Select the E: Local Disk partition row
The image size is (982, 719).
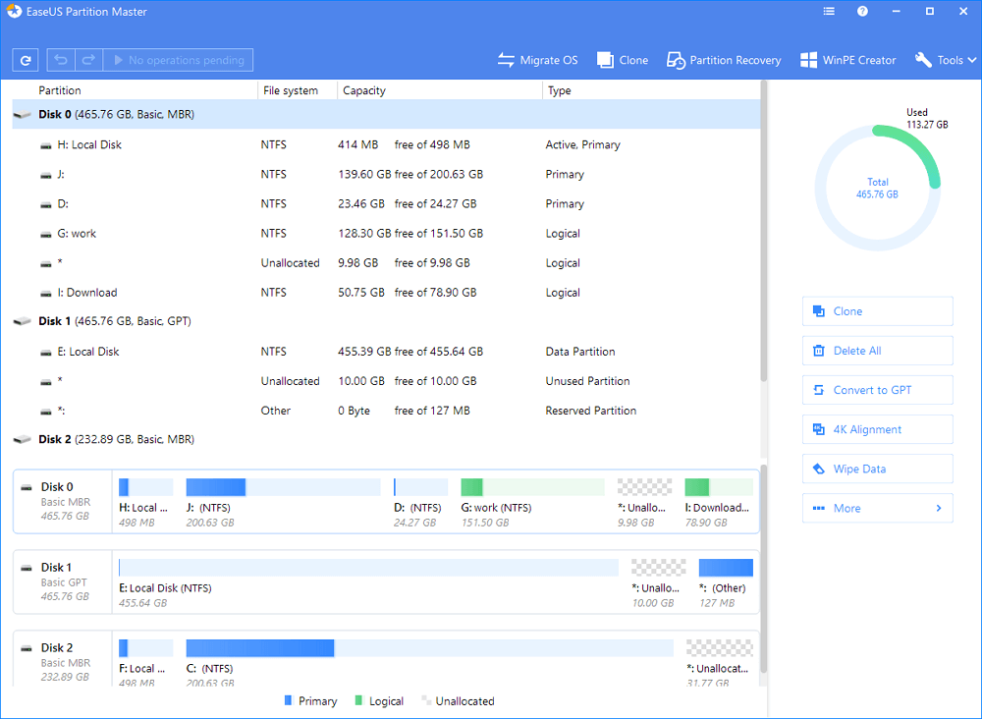(x=386, y=352)
